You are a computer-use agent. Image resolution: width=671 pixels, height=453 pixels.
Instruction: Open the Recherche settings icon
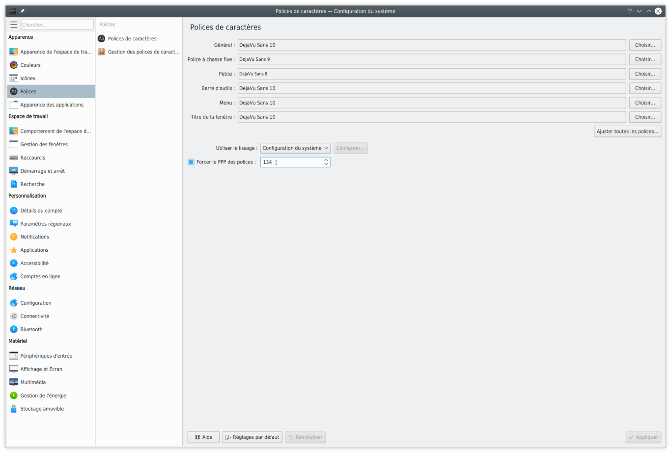[14, 184]
